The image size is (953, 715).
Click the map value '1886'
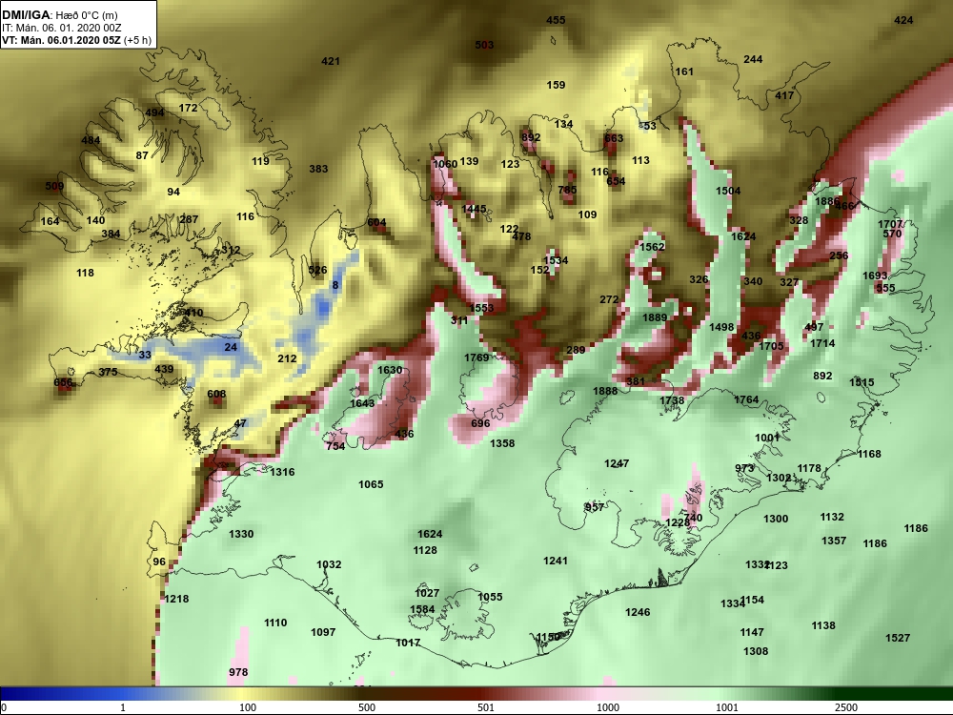point(827,202)
